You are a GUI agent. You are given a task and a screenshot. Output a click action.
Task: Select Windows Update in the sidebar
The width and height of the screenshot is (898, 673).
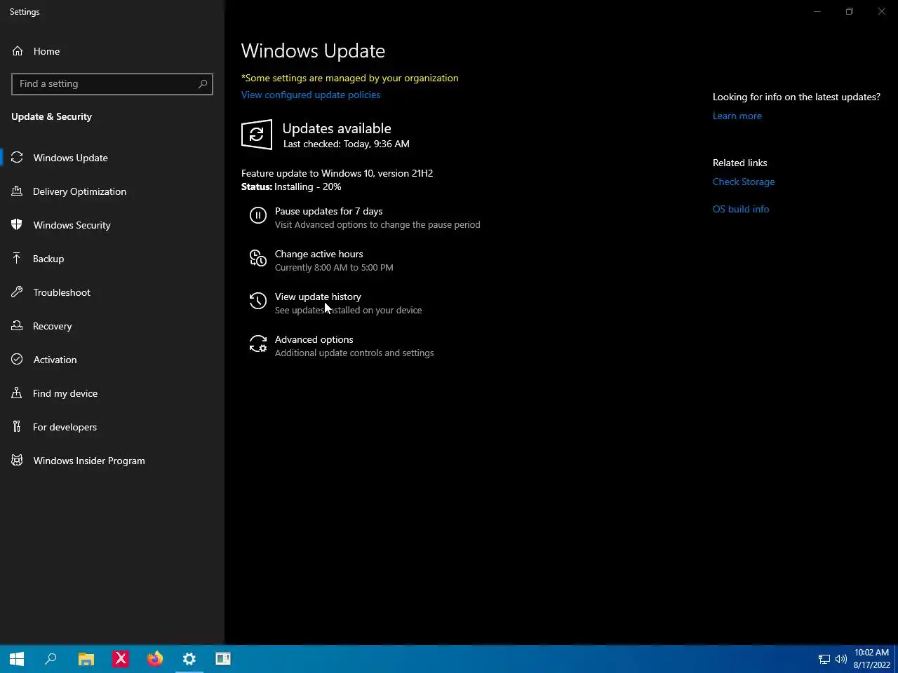[x=112, y=158]
